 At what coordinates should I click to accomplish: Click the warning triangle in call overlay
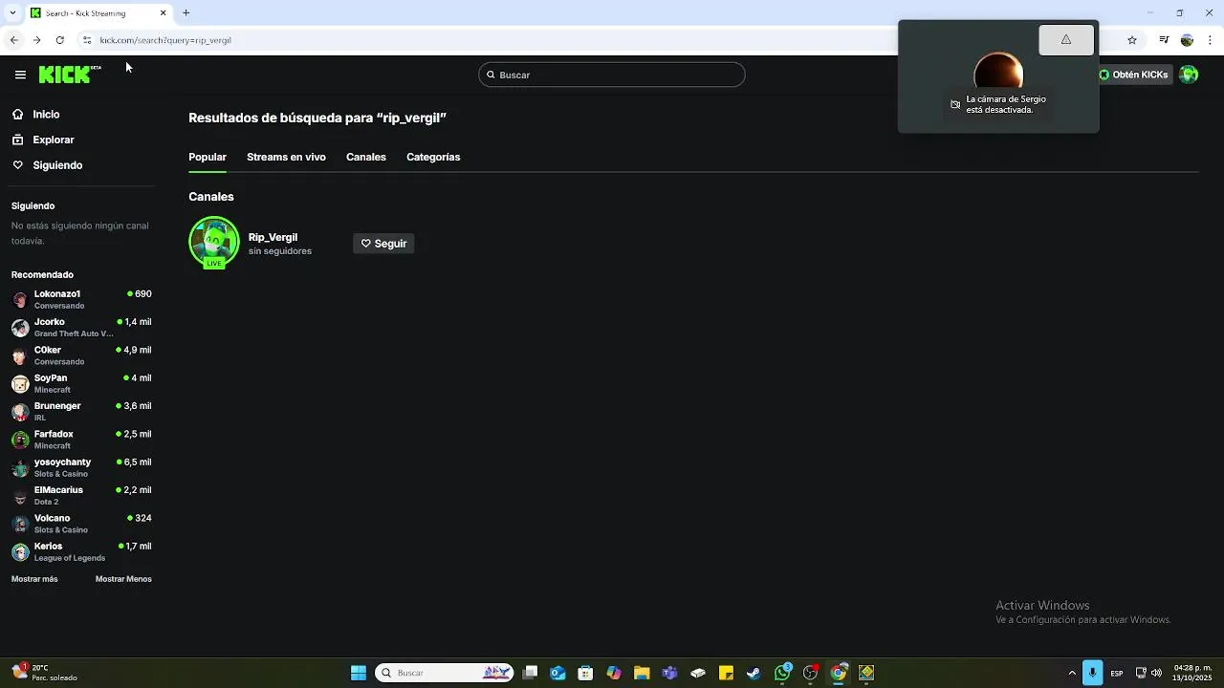(1066, 40)
